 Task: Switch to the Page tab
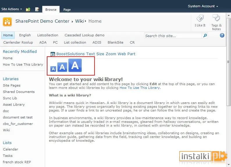click(x=67, y=10)
